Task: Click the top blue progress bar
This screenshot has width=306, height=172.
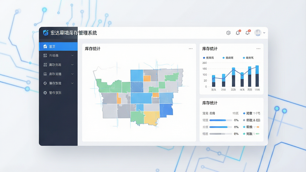Action: pyautogui.click(x=221, y=120)
